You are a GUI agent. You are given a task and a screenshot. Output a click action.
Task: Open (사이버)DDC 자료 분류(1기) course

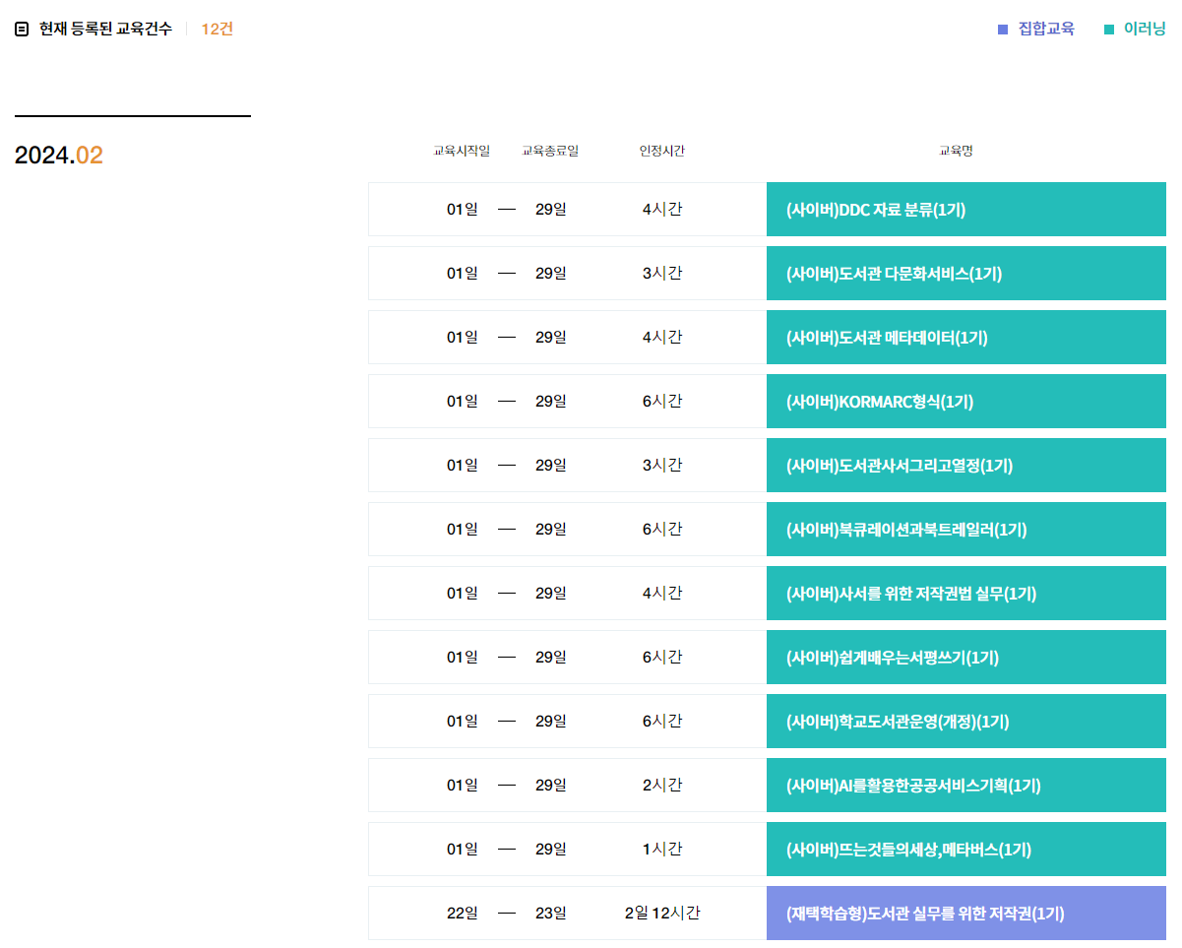pyautogui.click(x=966, y=210)
